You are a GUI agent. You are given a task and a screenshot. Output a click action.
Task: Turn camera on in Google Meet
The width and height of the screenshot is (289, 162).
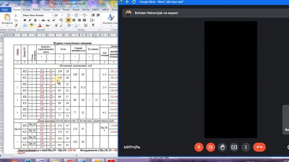(x=210, y=147)
